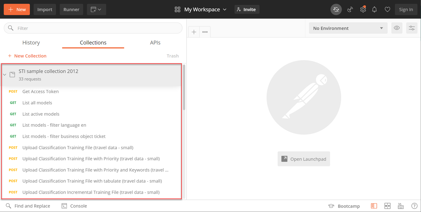Image resolution: width=421 pixels, height=212 pixels.
Task: Switch to single-pane layout view
Action: click(x=374, y=206)
